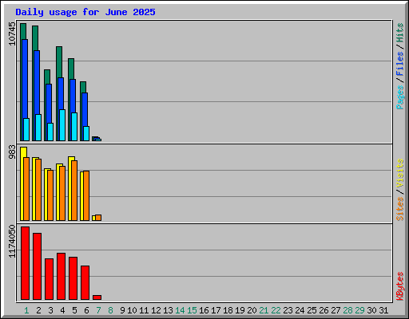Screen dimensions: 409x319
Task: Click day 1 on the date axis
Action: click(26, 310)
